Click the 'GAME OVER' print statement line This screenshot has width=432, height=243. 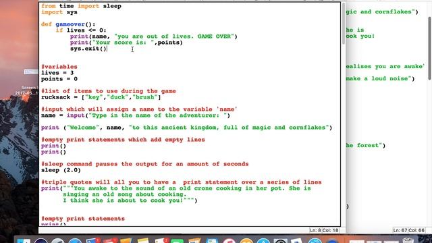[153, 36]
